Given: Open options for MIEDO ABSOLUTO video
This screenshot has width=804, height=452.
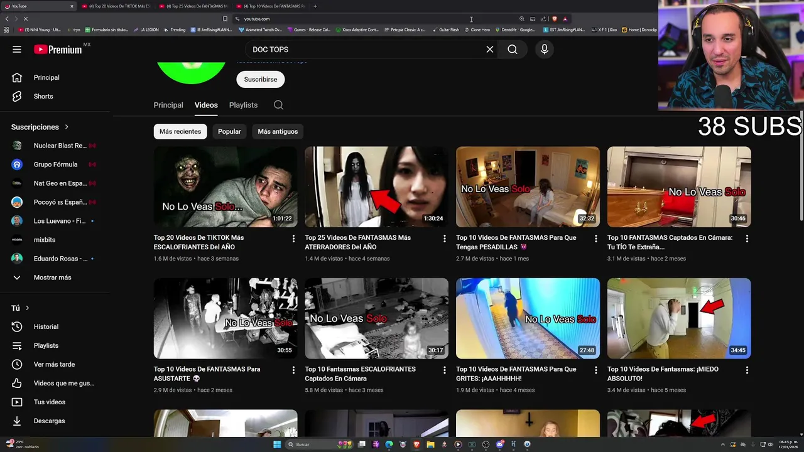Looking at the screenshot, I should 747,370.
